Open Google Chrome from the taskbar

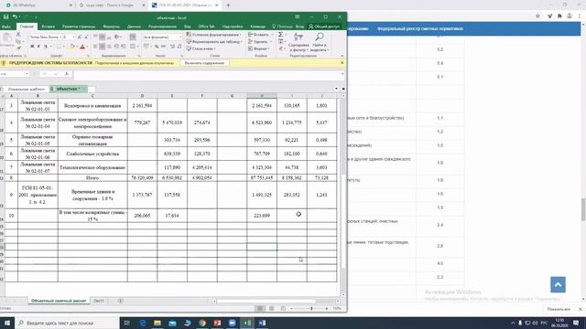[x=202, y=323]
